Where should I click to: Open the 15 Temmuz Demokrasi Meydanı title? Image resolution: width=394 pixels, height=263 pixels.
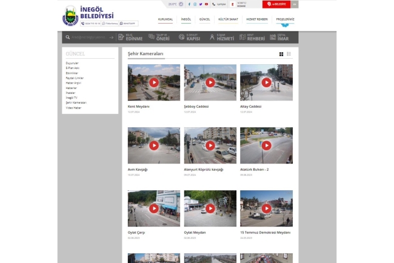coord(265,233)
